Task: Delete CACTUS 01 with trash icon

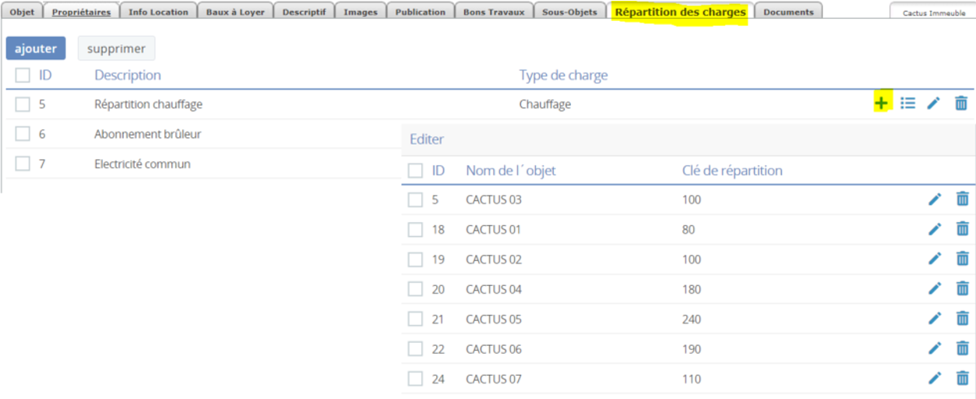Action: [x=962, y=229]
